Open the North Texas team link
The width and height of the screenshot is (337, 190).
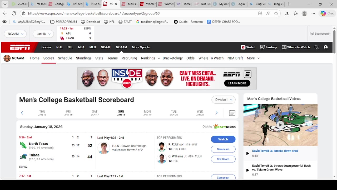coord(38,144)
